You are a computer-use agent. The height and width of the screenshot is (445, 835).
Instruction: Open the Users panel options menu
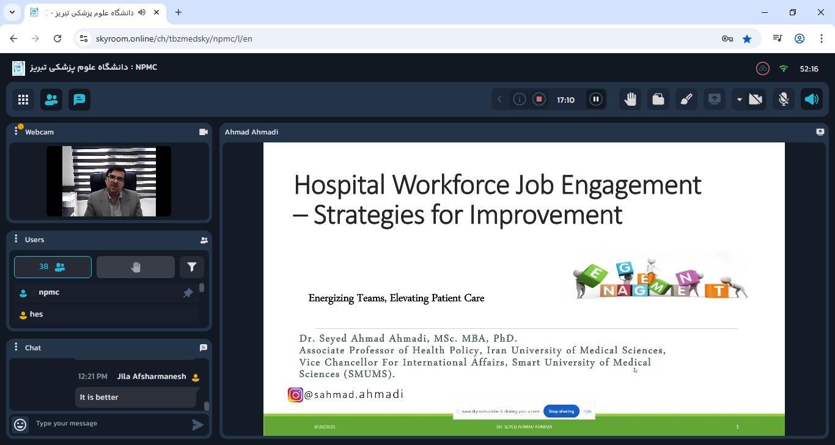(x=17, y=239)
